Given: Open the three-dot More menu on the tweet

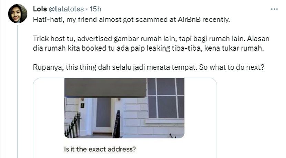Looking at the screenshot, I should (x=274, y=9).
